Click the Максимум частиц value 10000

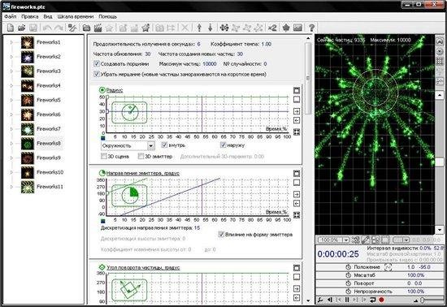coord(210,64)
